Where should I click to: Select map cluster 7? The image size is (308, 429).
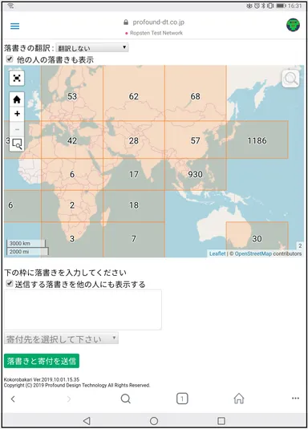134,239
